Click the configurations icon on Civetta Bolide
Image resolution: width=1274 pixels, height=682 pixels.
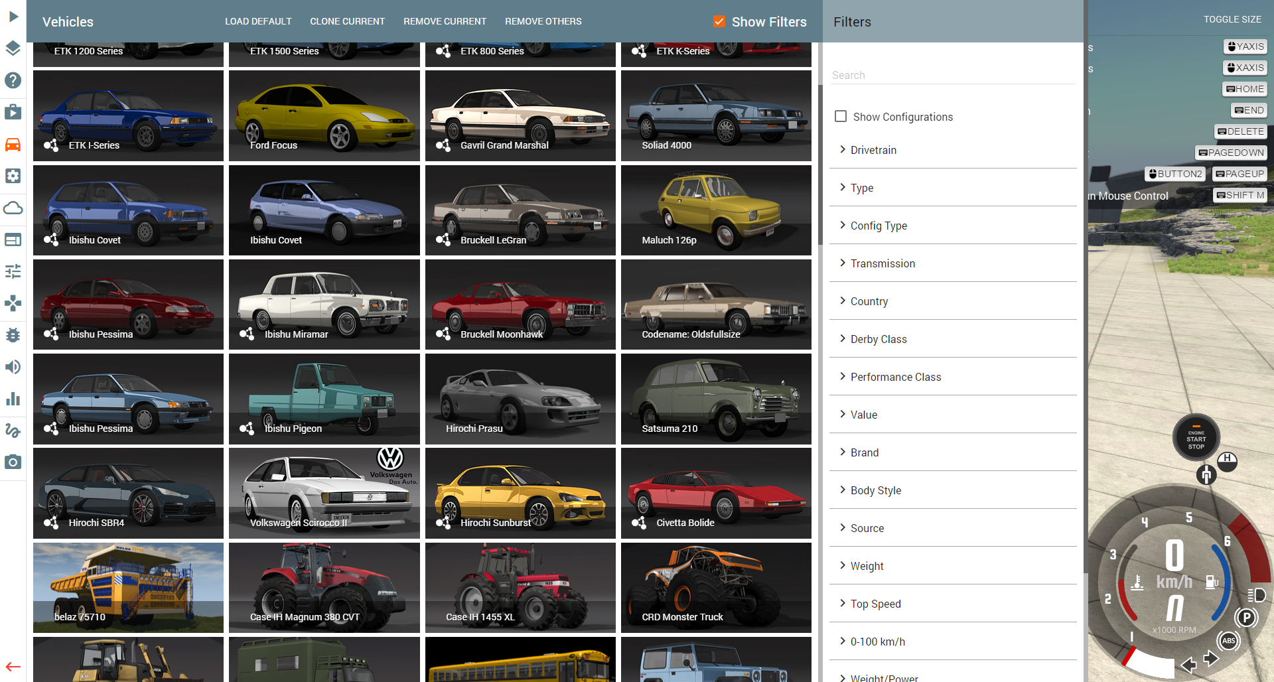point(639,522)
